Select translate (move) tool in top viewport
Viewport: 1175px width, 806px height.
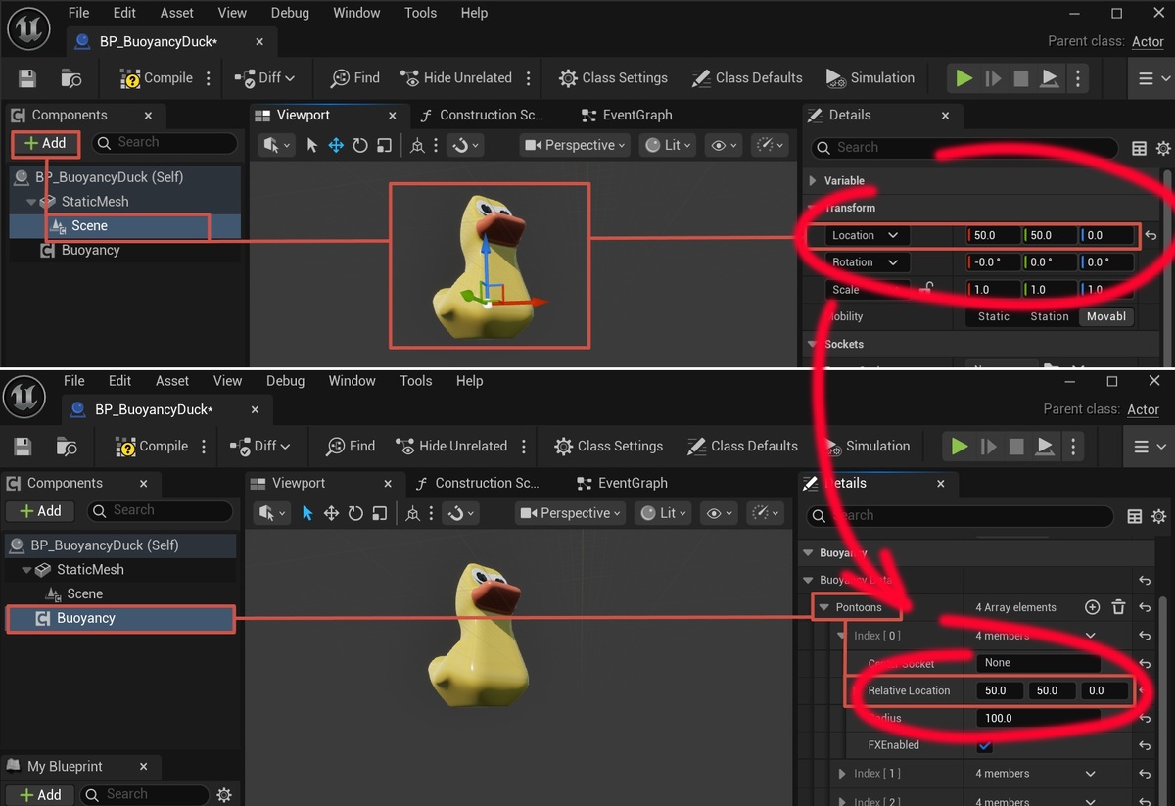click(336, 145)
